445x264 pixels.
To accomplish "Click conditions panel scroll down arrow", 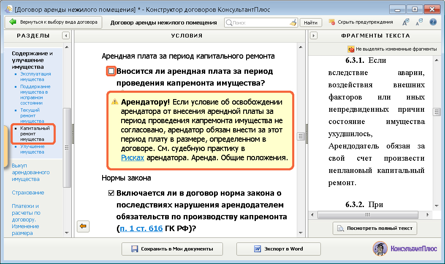I will (301, 233).
